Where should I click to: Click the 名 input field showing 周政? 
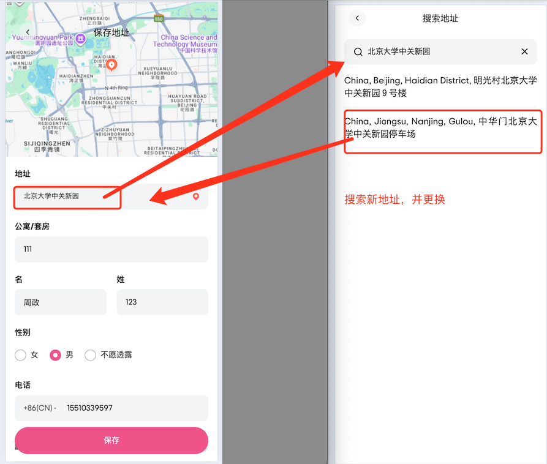pyautogui.click(x=60, y=302)
